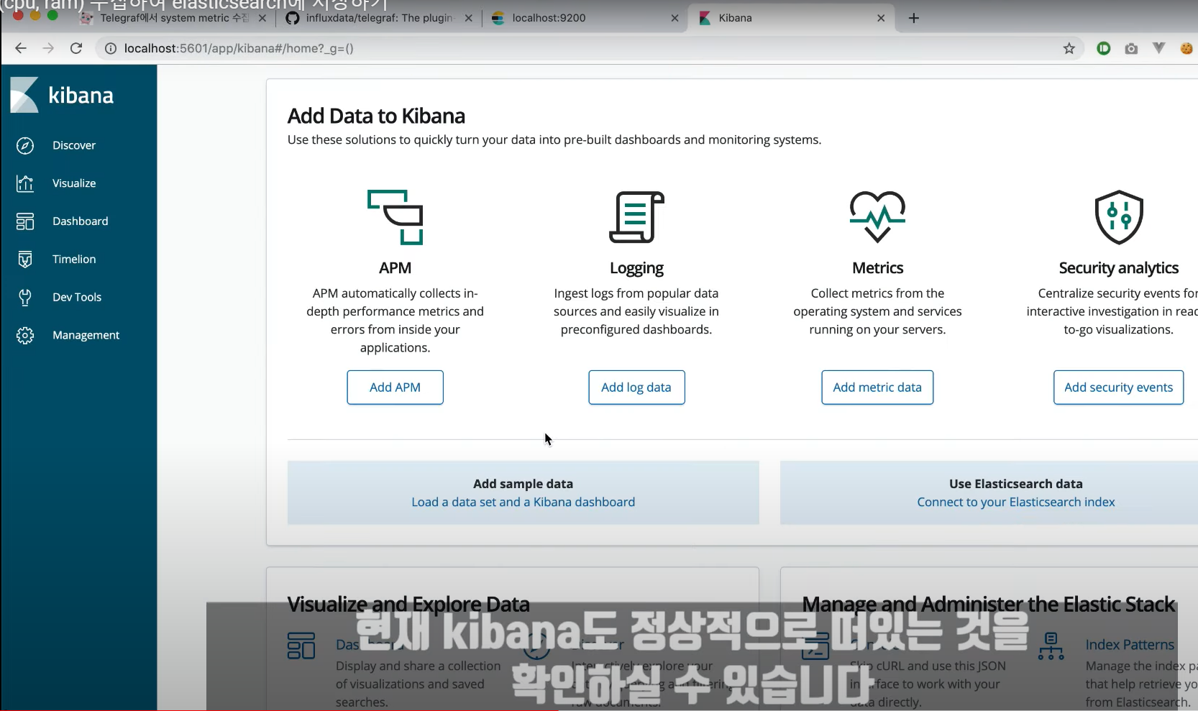The height and width of the screenshot is (711, 1198).
Task: Select Dev Tools label in sidebar
Action: 77,298
